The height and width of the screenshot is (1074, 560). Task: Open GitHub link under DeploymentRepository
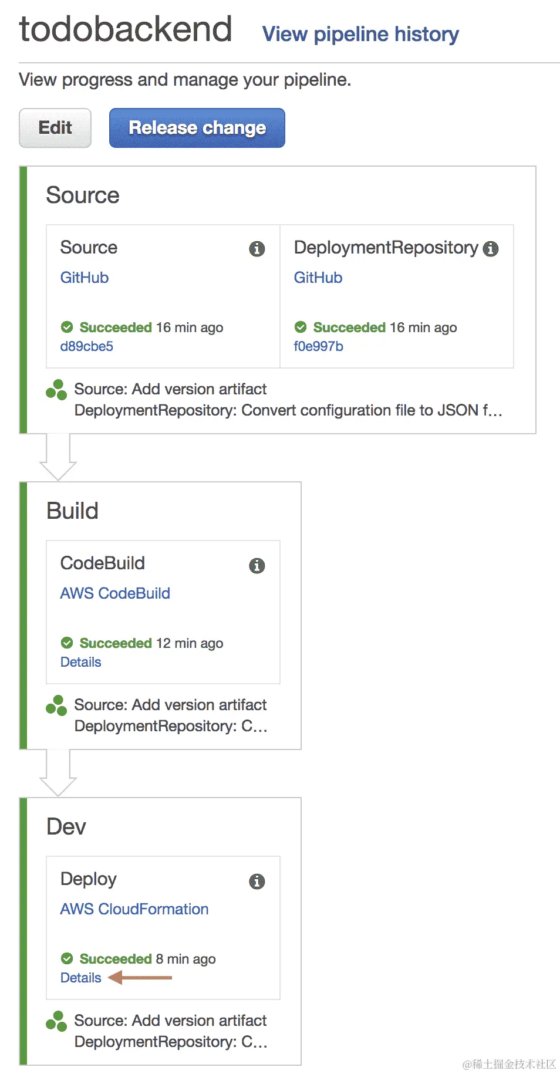tap(318, 278)
